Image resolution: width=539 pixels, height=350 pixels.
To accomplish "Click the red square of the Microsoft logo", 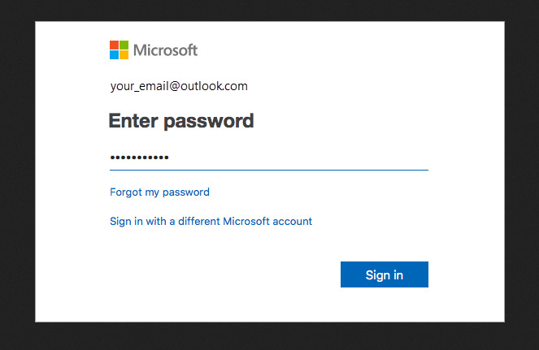I will 114,45.
